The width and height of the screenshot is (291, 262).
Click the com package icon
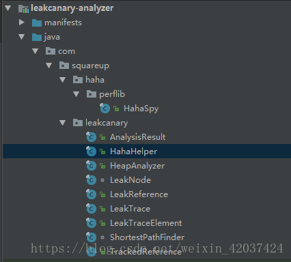click(51, 51)
